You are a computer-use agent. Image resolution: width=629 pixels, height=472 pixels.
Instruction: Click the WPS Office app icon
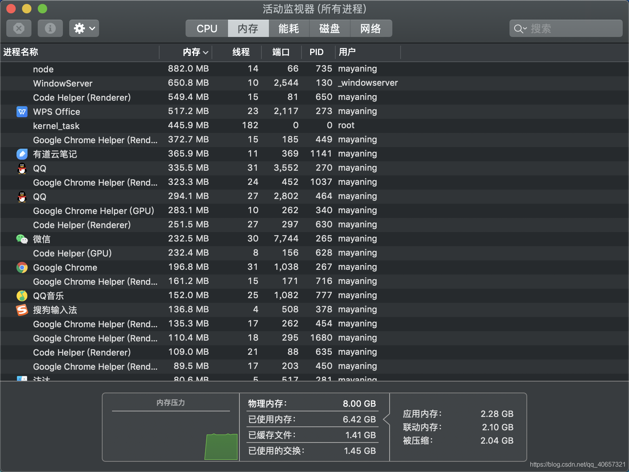pyautogui.click(x=22, y=112)
